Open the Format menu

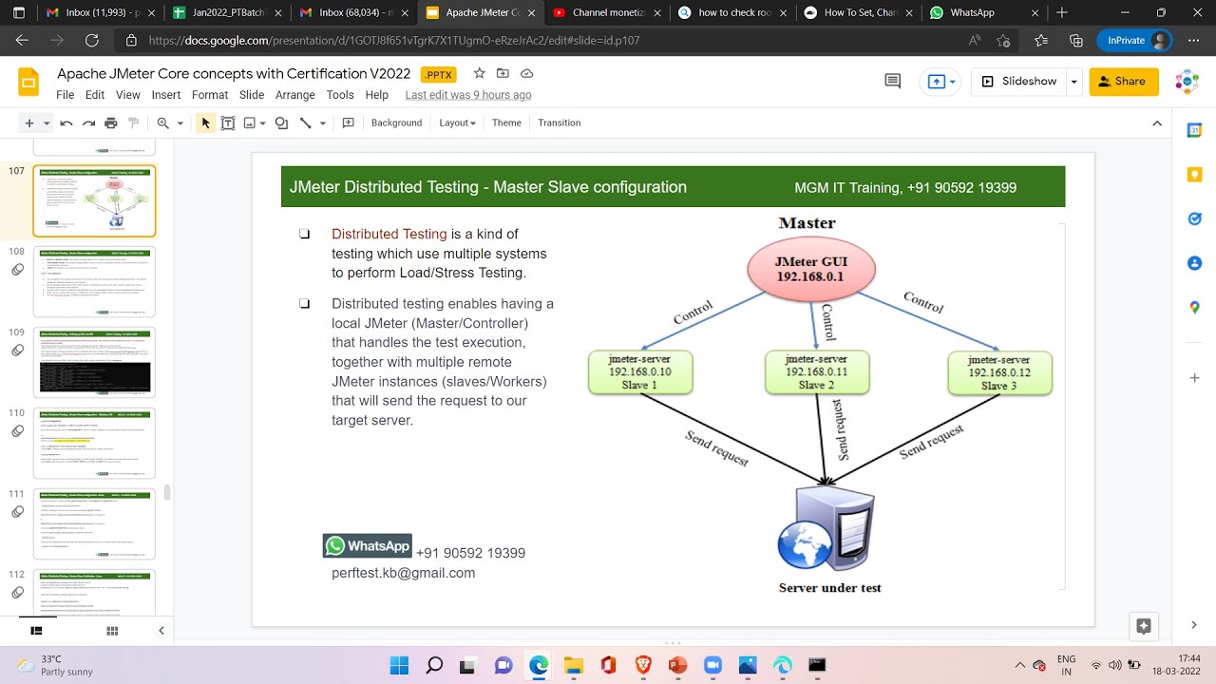tap(210, 95)
